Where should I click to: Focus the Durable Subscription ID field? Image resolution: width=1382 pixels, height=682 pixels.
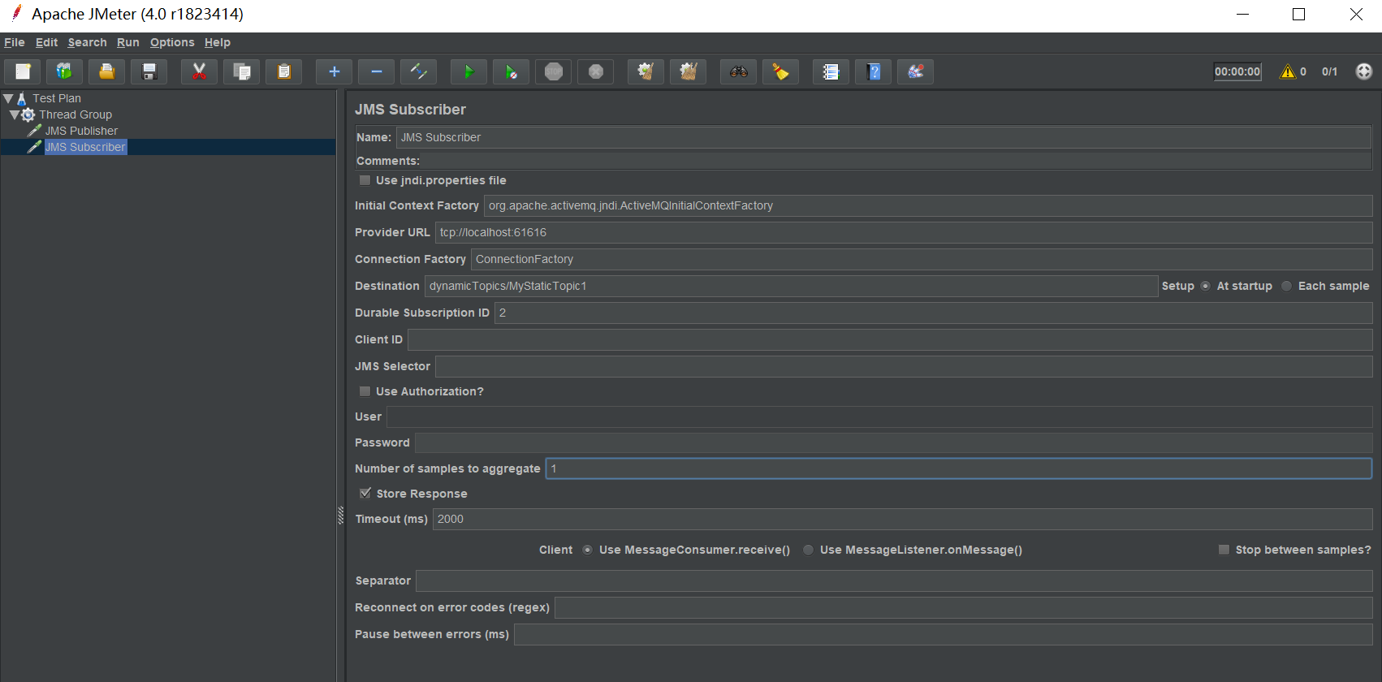click(933, 313)
